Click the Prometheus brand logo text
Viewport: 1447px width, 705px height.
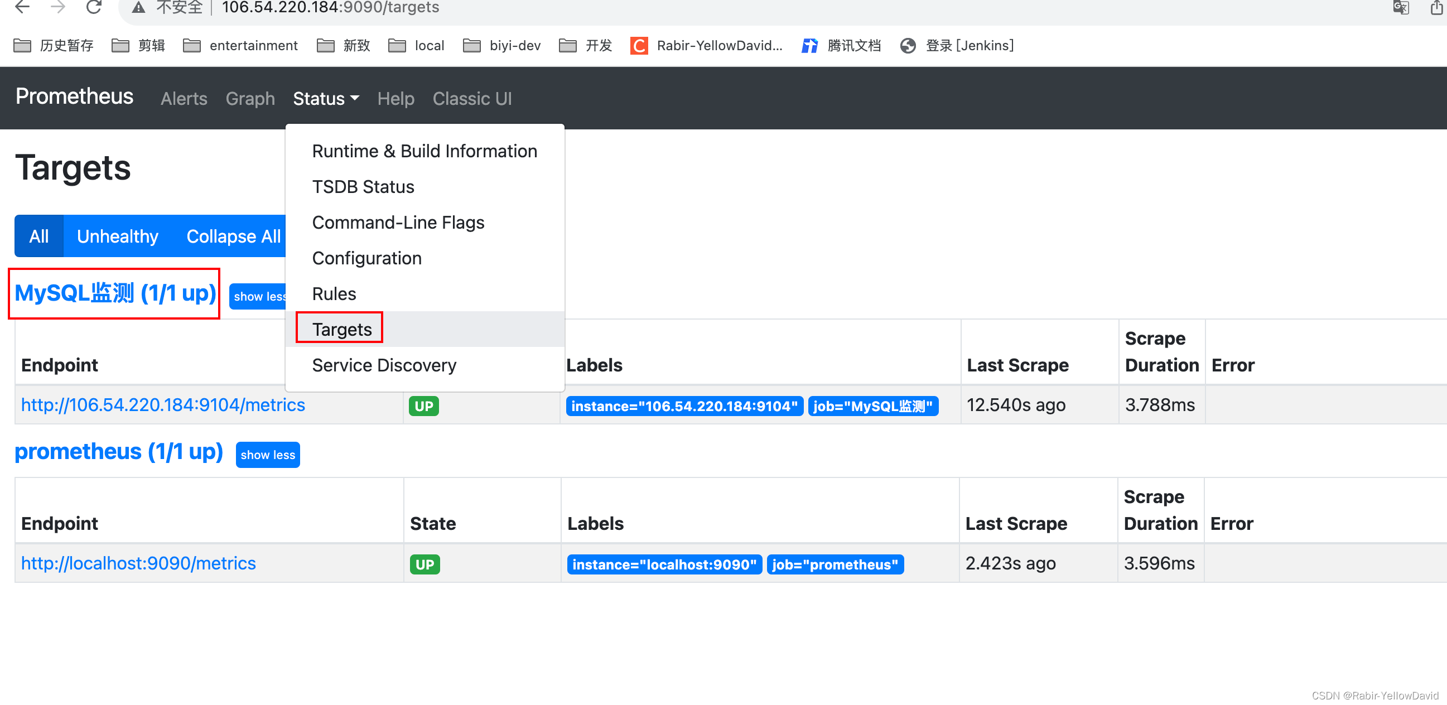(74, 96)
